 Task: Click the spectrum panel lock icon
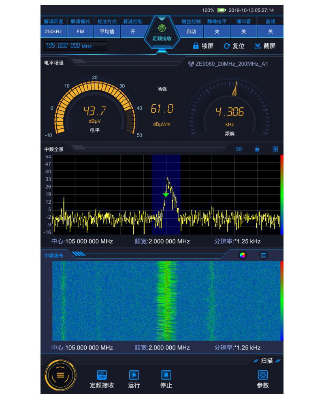(257, 149)
